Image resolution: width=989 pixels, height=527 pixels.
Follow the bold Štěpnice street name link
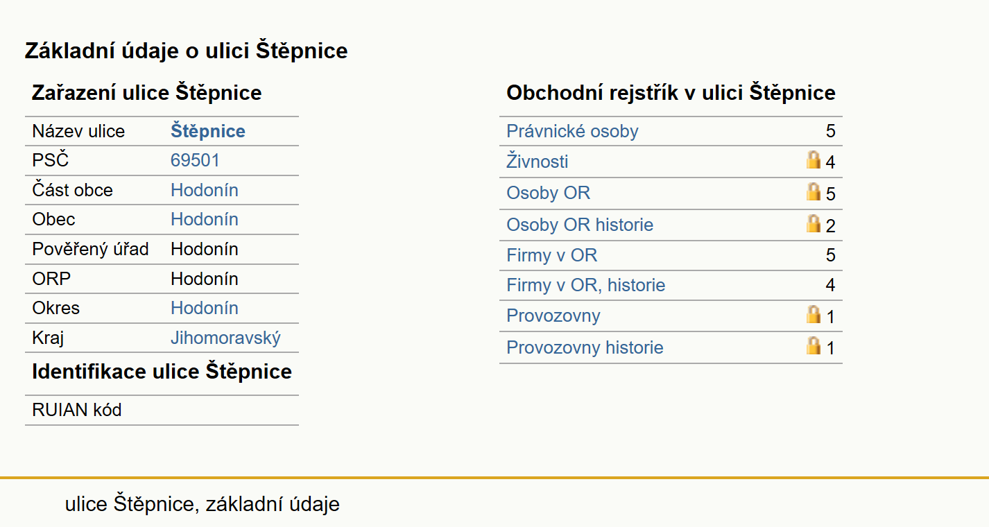[208, 131]
